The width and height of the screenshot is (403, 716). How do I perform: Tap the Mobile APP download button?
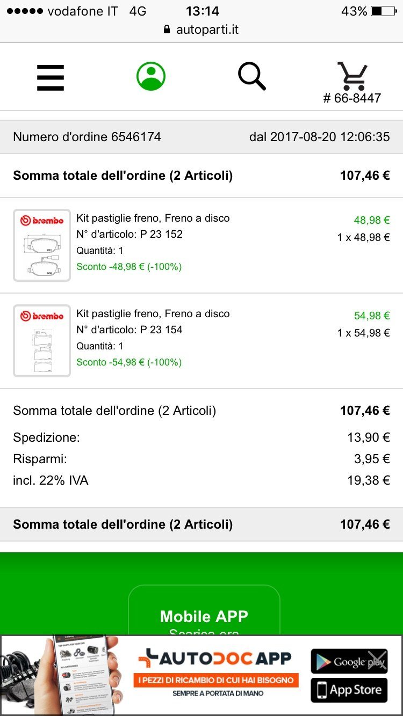tap(204, 616)
